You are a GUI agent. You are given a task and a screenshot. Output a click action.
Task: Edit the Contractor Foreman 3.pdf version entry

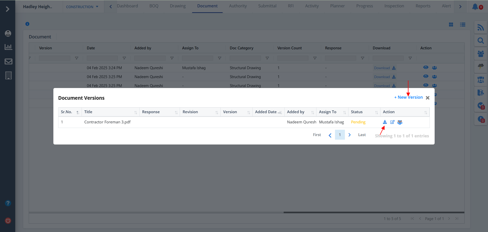pos(392,122)
